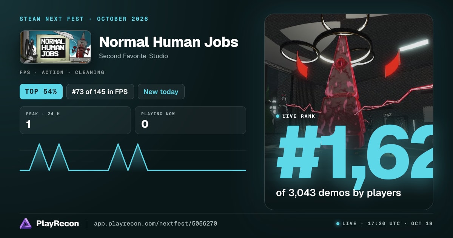Select the New today badge

[x=161, y=92]
